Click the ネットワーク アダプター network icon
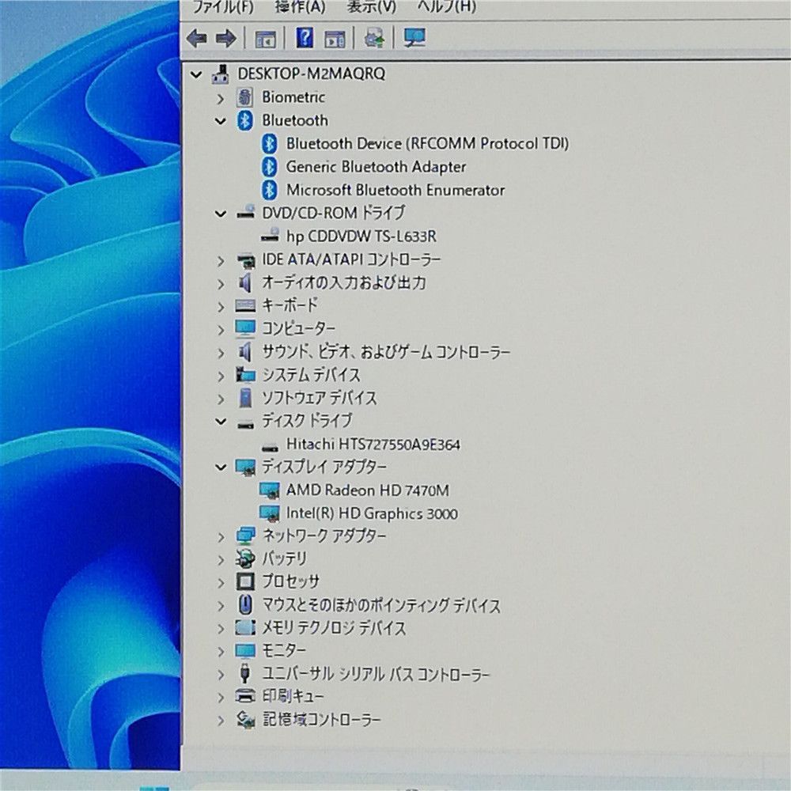This screenshot has height=791, width=791. 246,536
